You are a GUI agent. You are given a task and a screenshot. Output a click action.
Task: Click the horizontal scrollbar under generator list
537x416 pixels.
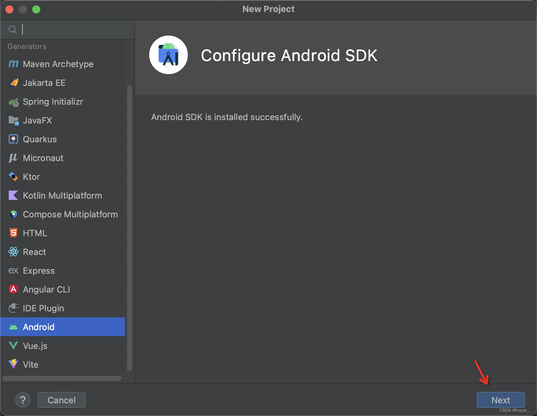62,378
